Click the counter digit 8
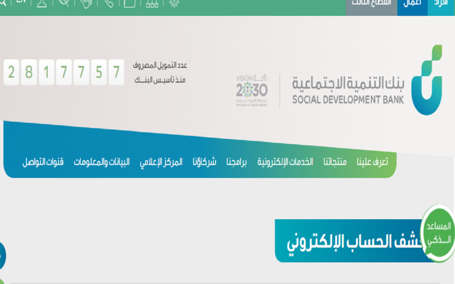Viewport: 455px width, 284px height. [x=29, y=72]
